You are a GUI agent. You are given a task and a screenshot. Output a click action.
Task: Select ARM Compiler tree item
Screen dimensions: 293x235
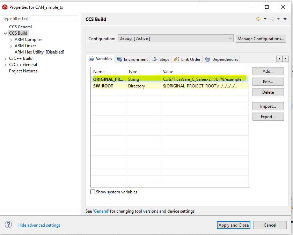tap(28, 40)
